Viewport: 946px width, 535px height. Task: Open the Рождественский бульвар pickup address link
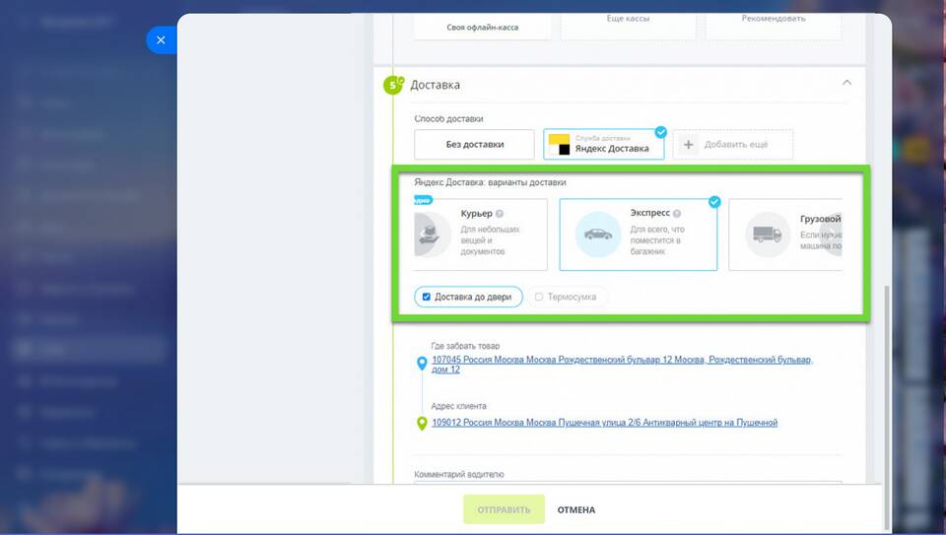623,360
